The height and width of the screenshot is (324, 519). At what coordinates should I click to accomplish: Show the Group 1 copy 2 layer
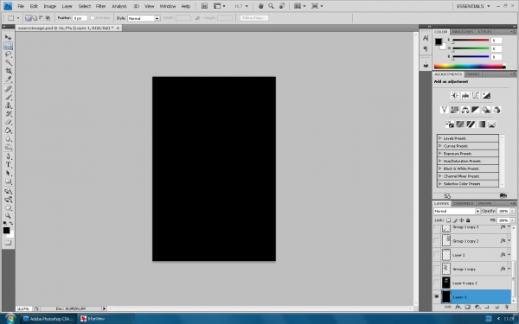point(436,241)
